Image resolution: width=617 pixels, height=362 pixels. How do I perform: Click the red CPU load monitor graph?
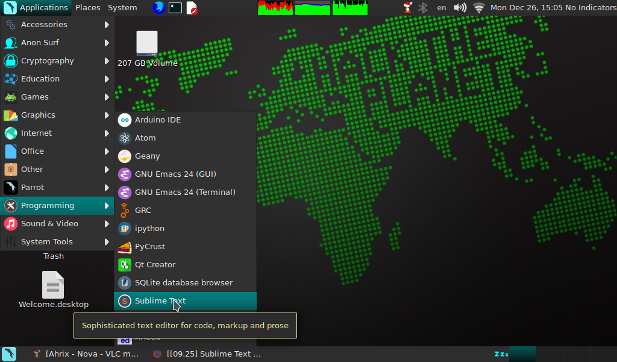tap(275, 7)
